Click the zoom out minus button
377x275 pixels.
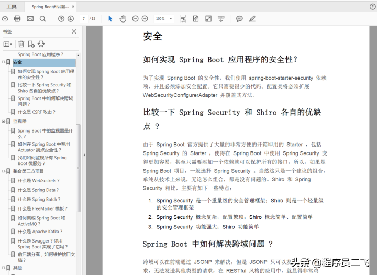(136, 19)
